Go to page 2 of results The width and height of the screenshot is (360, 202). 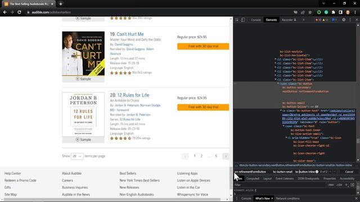(201, 156)
